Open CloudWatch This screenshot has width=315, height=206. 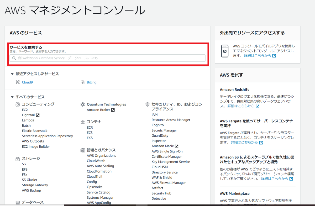tap(96, 161)
